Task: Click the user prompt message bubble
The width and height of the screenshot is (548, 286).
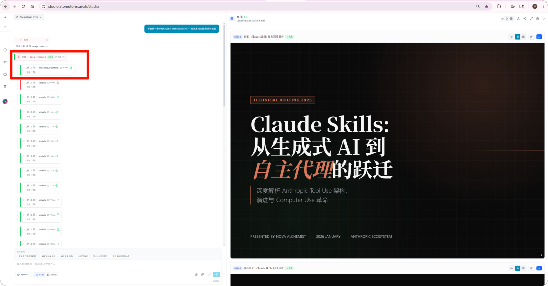Action: pos(181,29)
